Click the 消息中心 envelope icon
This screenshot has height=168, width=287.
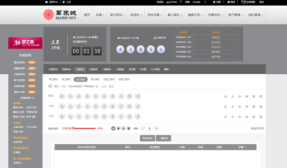[x=47, y=2]
